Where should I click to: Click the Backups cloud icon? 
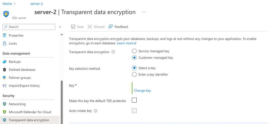click(4, 62)
